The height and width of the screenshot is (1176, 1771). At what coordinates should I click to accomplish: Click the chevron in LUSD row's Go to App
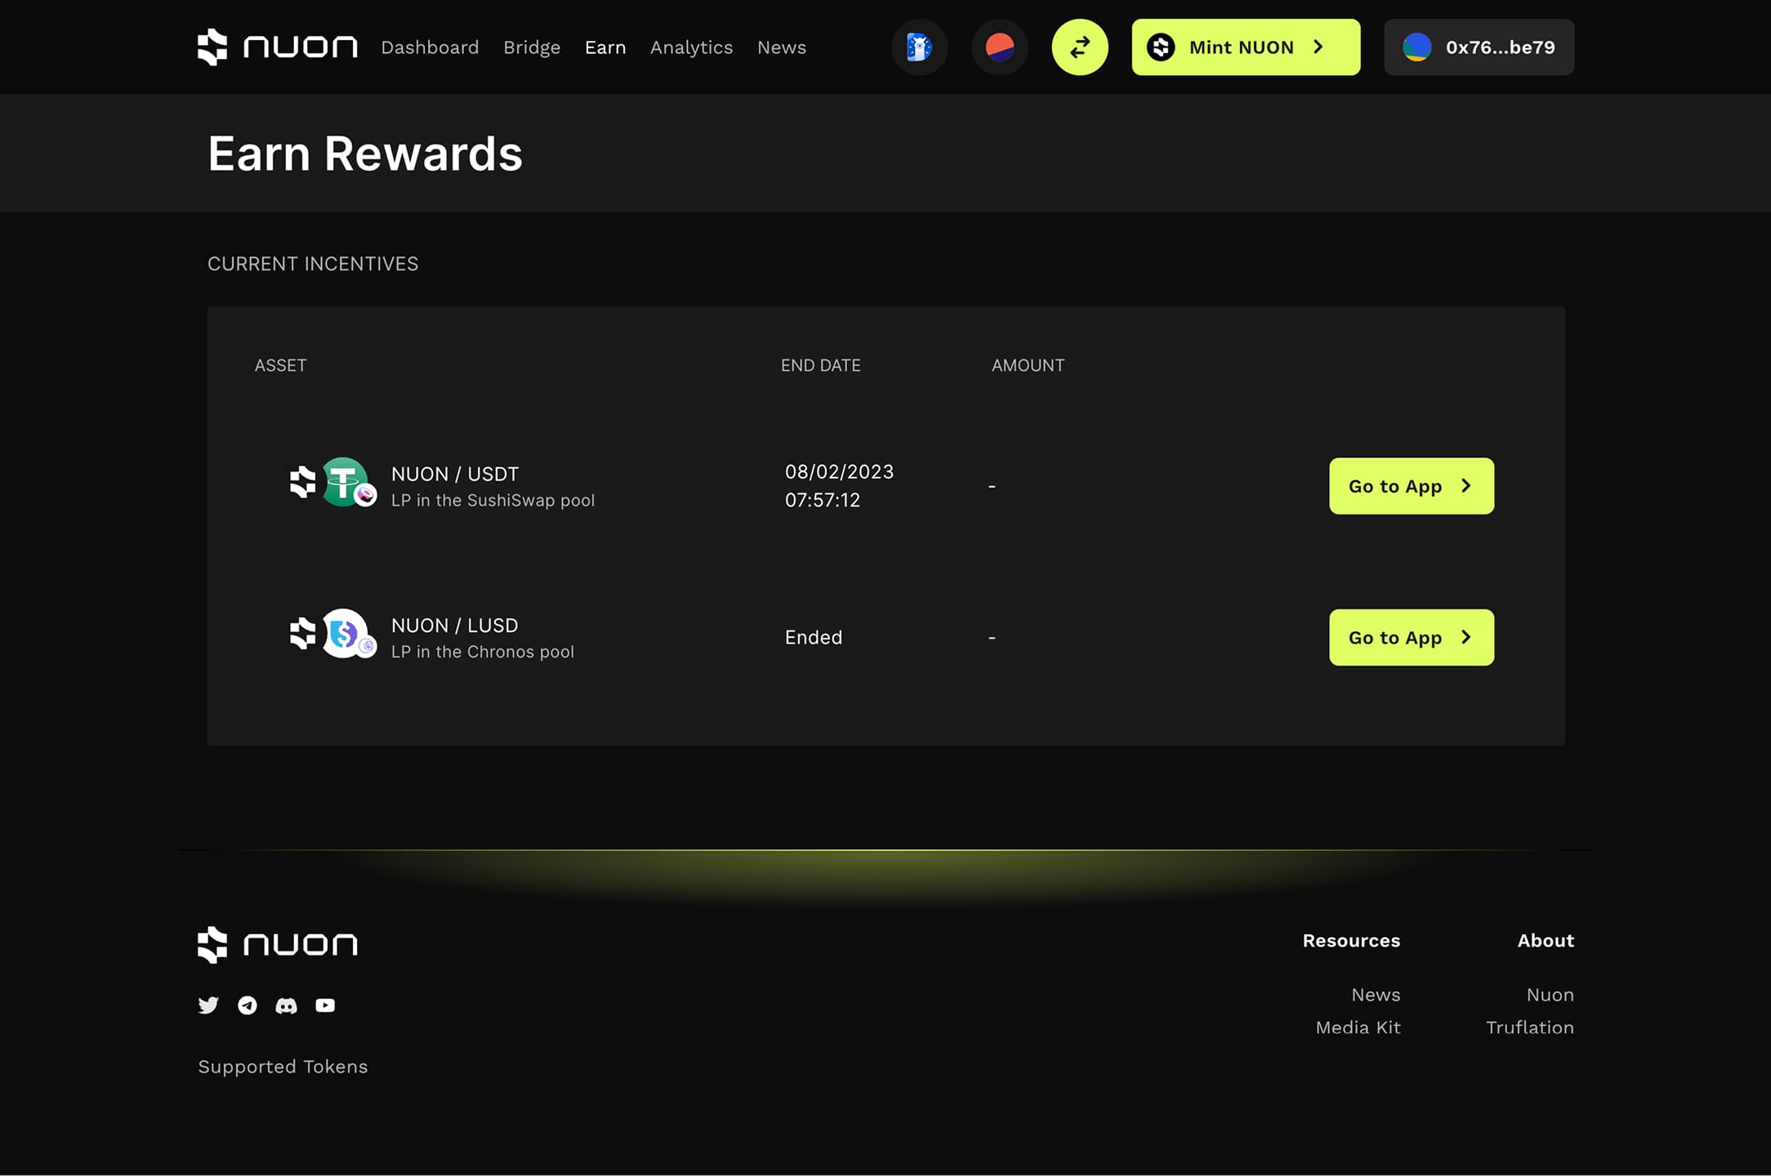(1465, 637)
